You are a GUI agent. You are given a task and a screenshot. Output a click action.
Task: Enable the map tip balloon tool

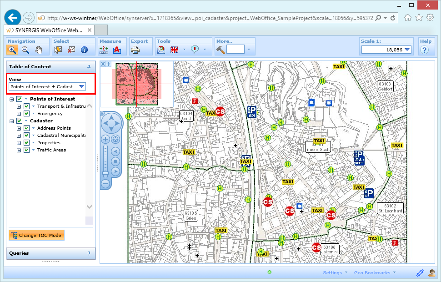(195, 50)
